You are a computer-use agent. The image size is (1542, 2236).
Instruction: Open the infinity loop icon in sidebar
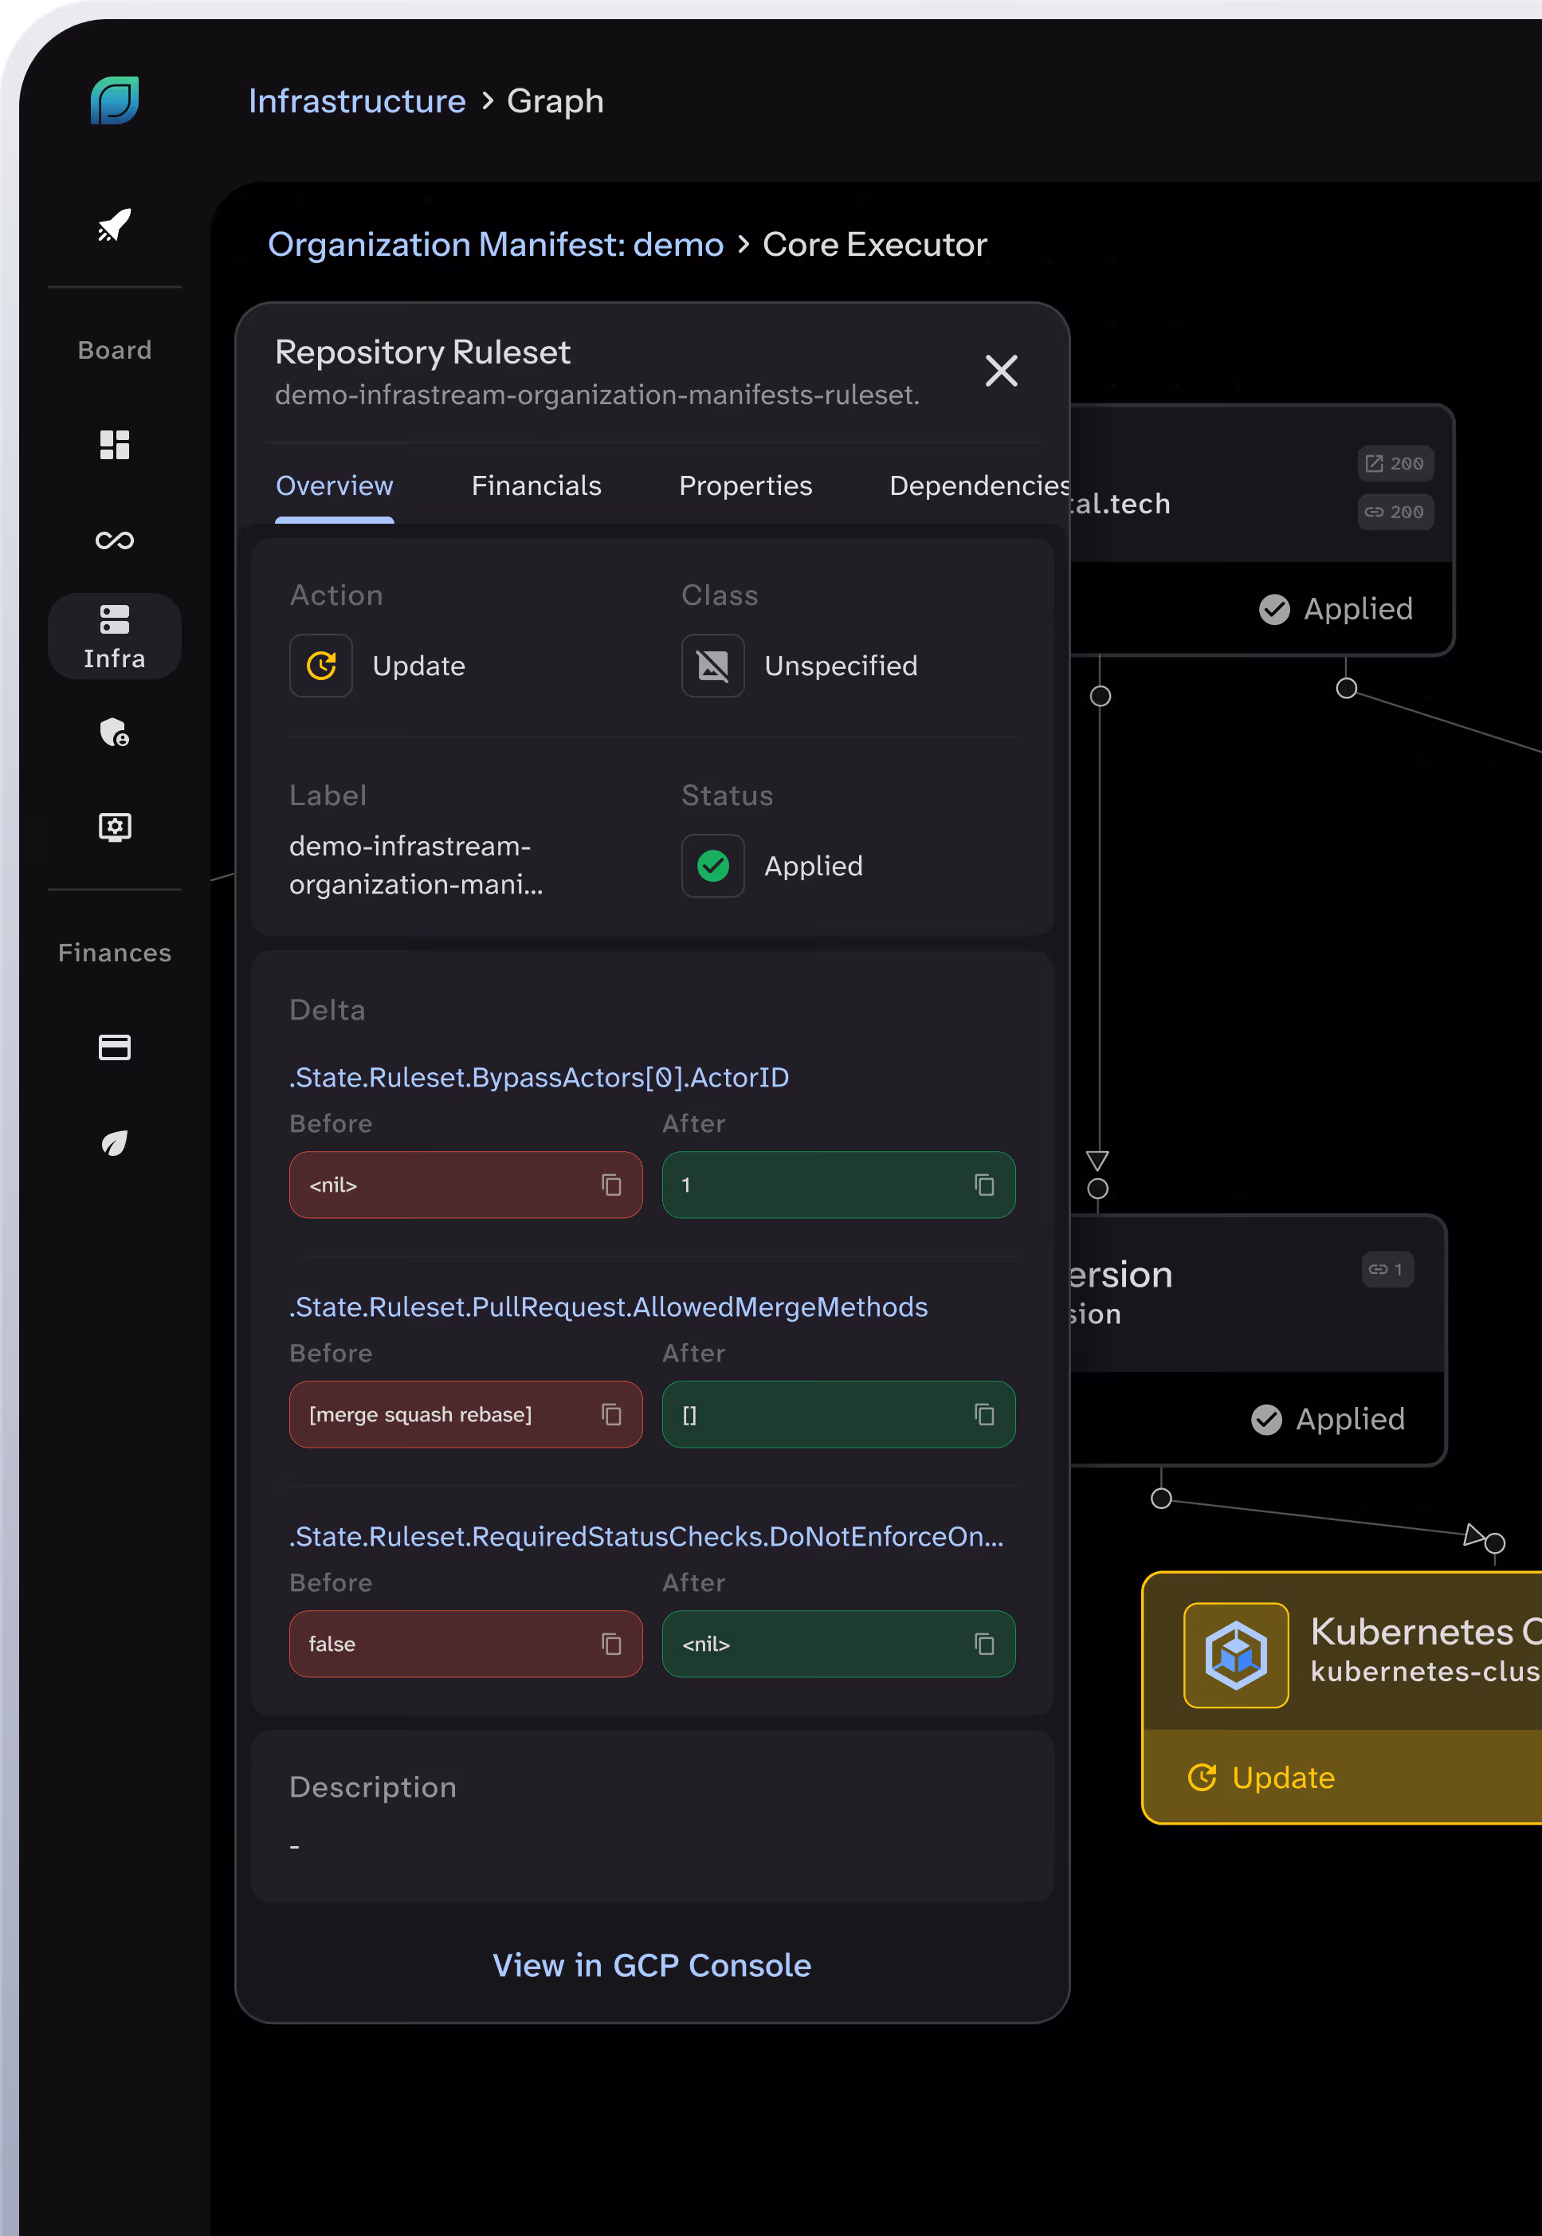click(114, 540)
